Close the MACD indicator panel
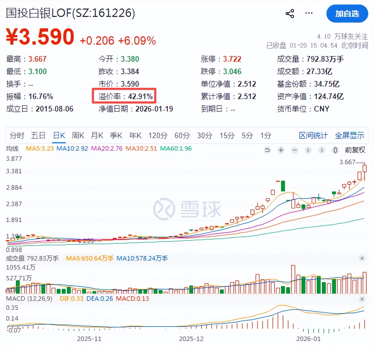Viewport: 374px width, 345px height. click(x=362, y=299)
